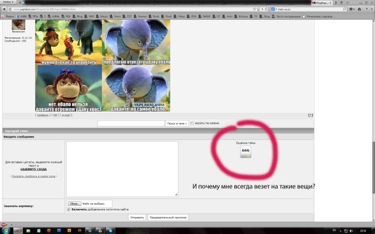
Task: Open the search engine selector dropdown
Action: [274, 9]
